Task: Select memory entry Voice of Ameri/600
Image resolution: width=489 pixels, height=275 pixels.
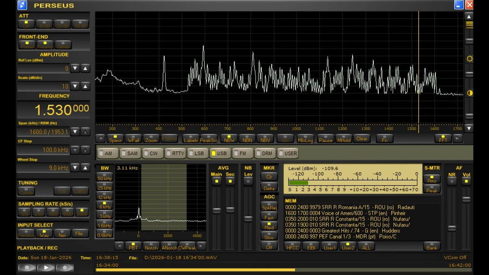Action: tap(345, 213)
